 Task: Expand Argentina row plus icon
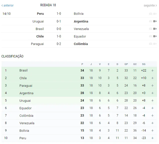coord(152,93)
